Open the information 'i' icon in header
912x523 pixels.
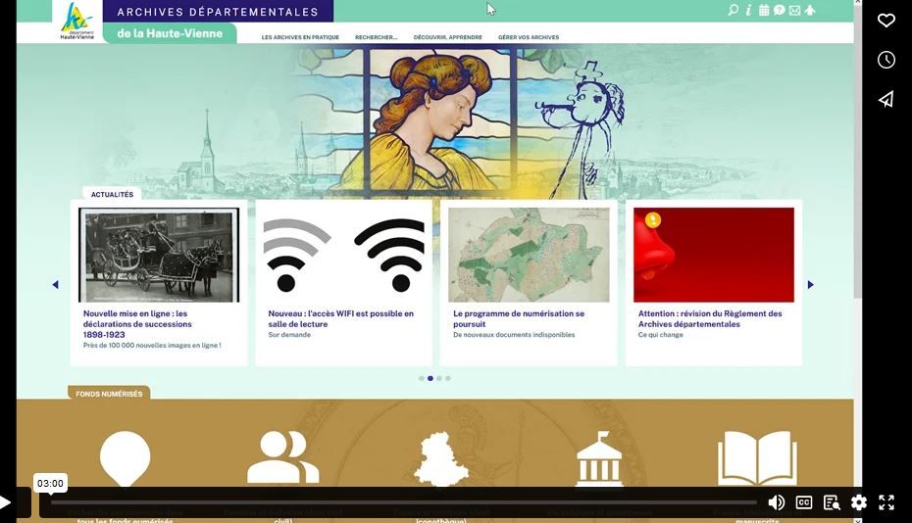click(748, 11)
